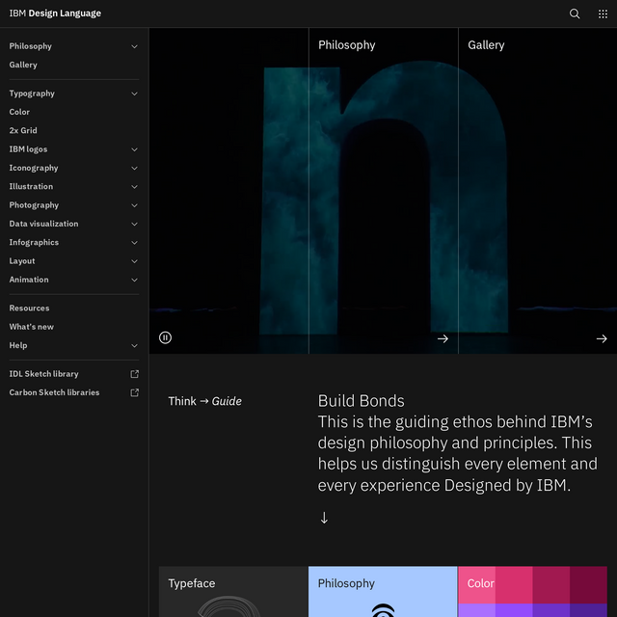The image size is (617, 617).
Task: Expand the Philosophy sidebar chevron
Action: click(134, 46)
